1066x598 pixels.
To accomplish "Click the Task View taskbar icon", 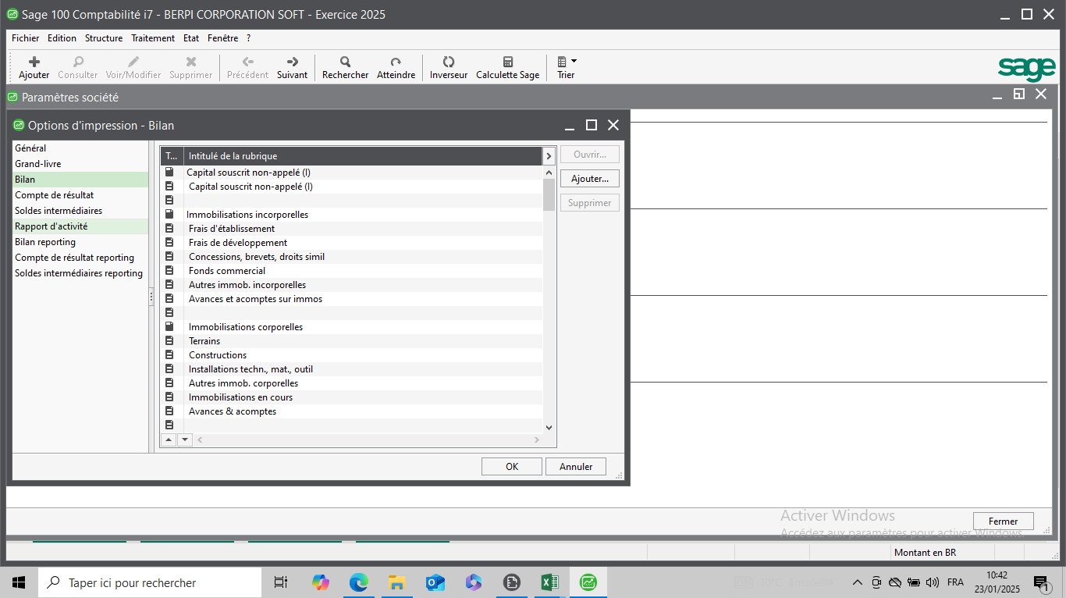I will pos(281,582).
